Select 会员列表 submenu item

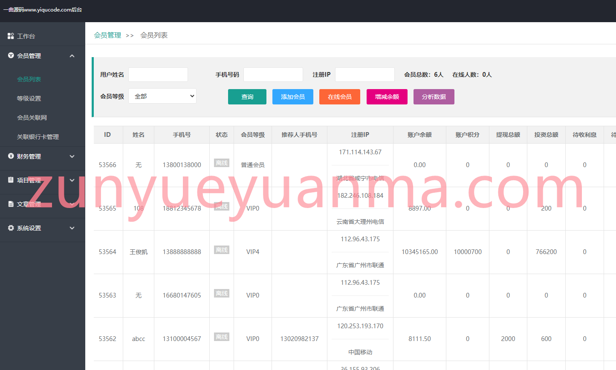click(29, 79)
